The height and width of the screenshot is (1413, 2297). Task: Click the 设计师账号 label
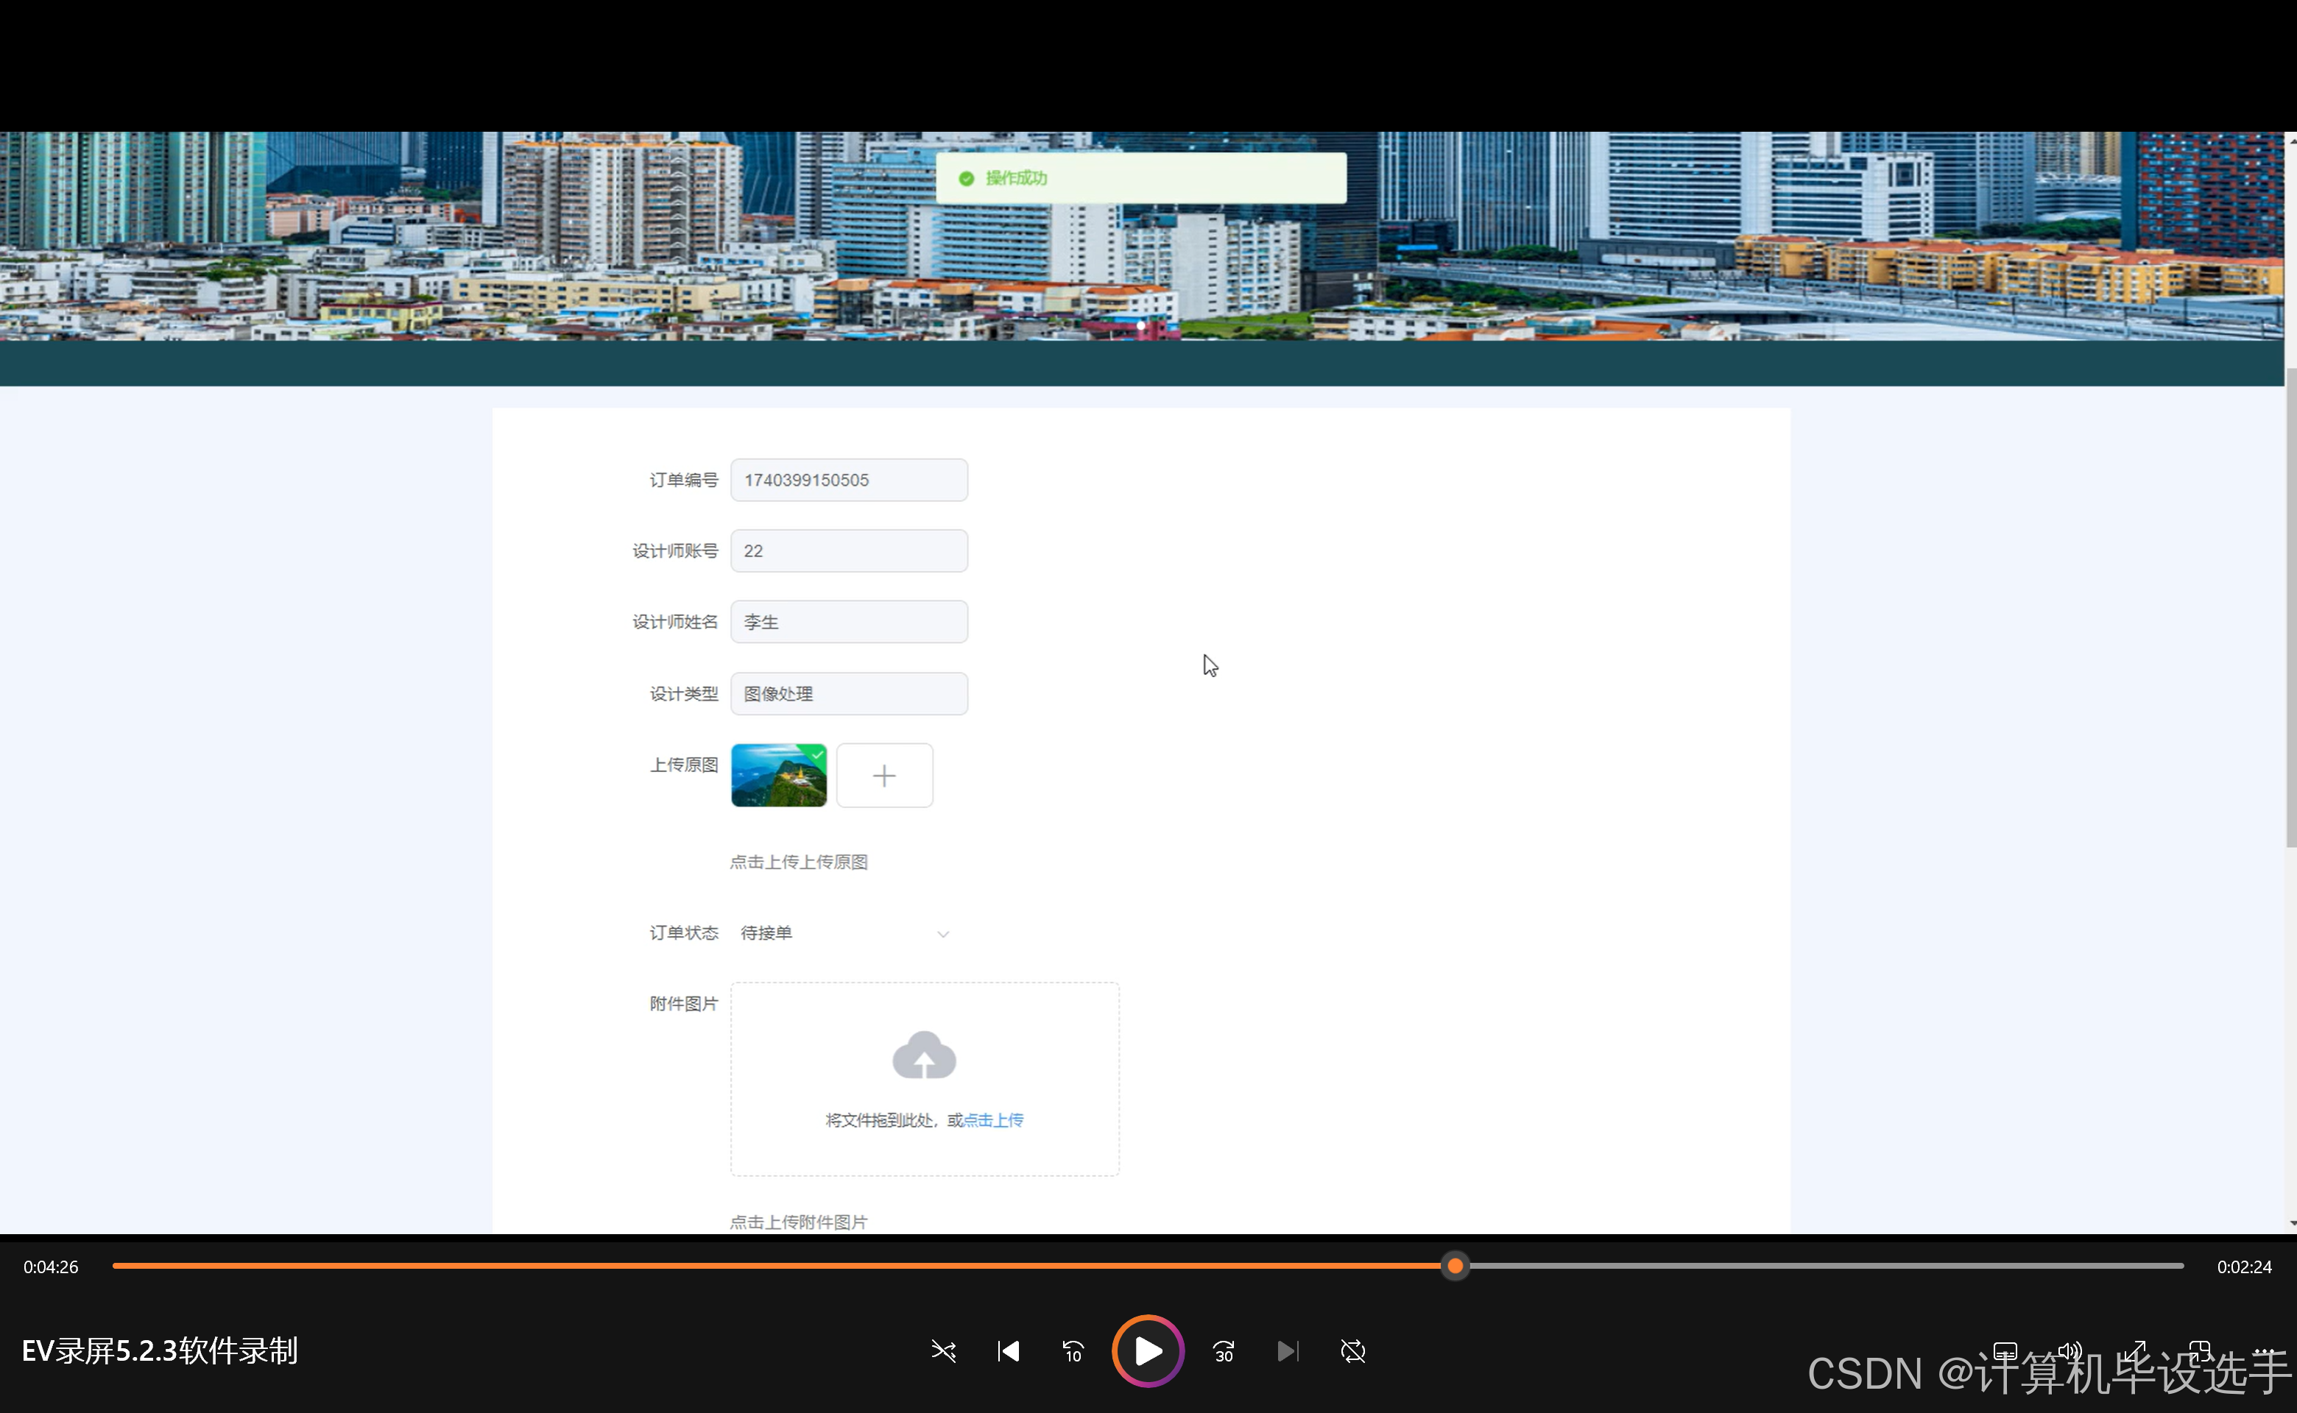[675, 551]
